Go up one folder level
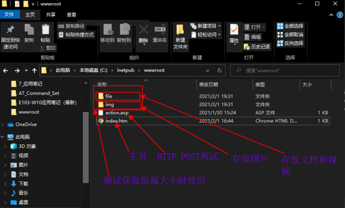The image size is (345, 208). (34, 71)
